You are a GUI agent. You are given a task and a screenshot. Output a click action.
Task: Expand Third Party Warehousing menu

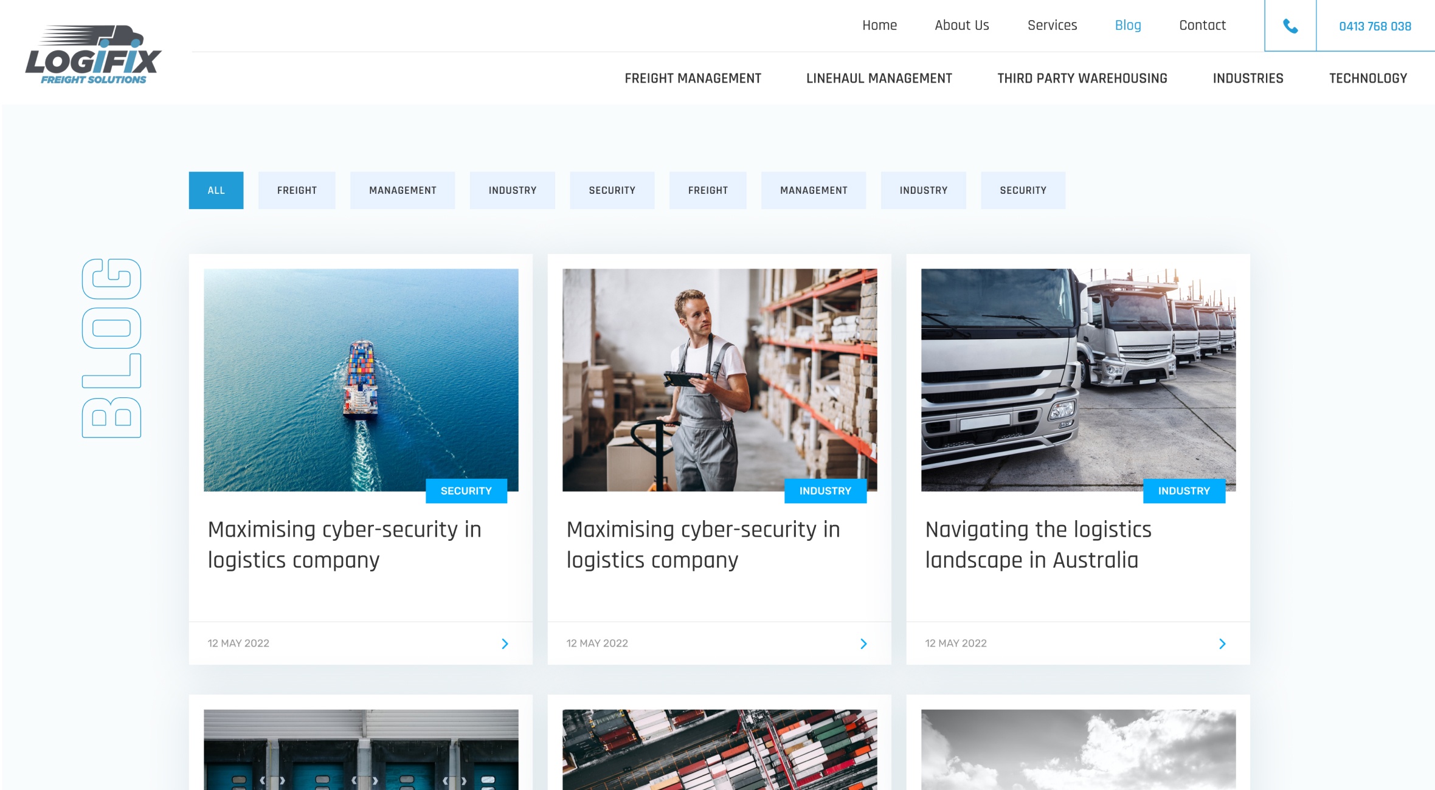point(1082,78)
